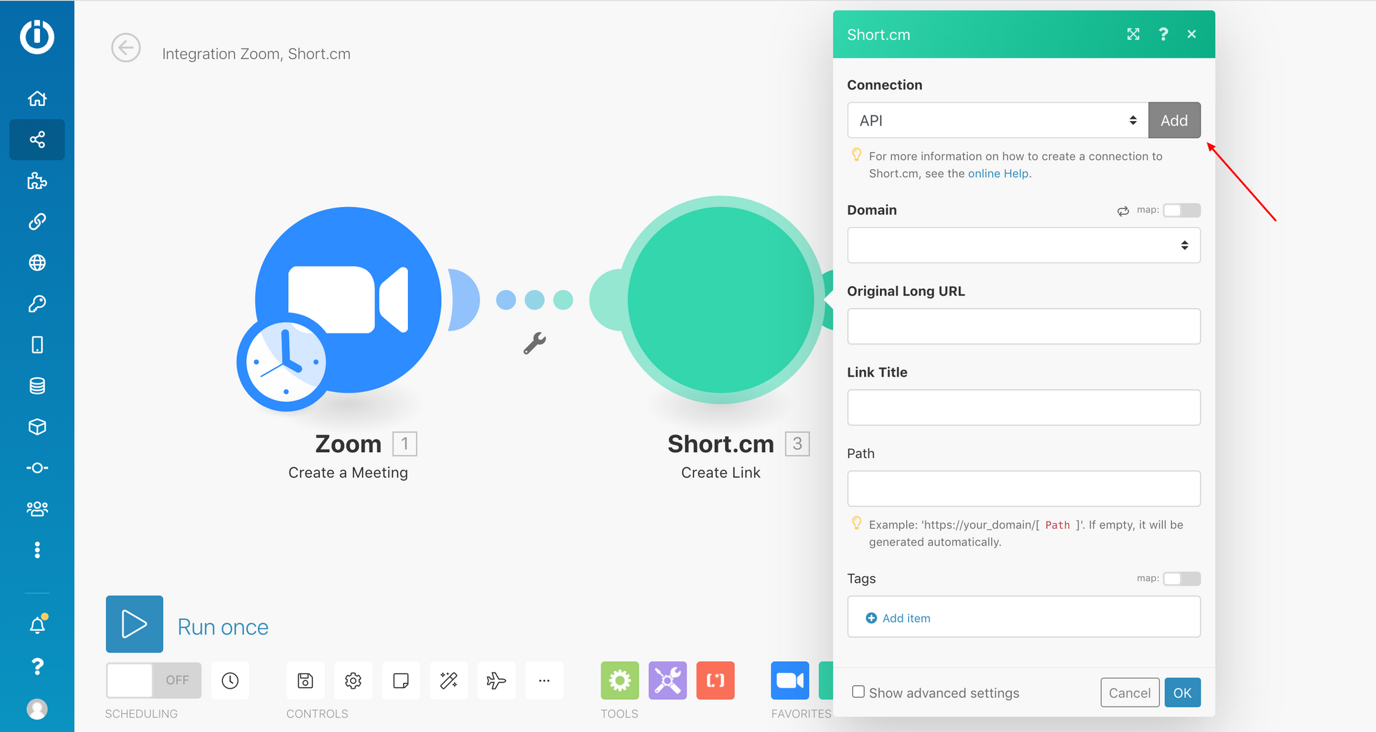Confirm with the OK button

coord(1183,693)
